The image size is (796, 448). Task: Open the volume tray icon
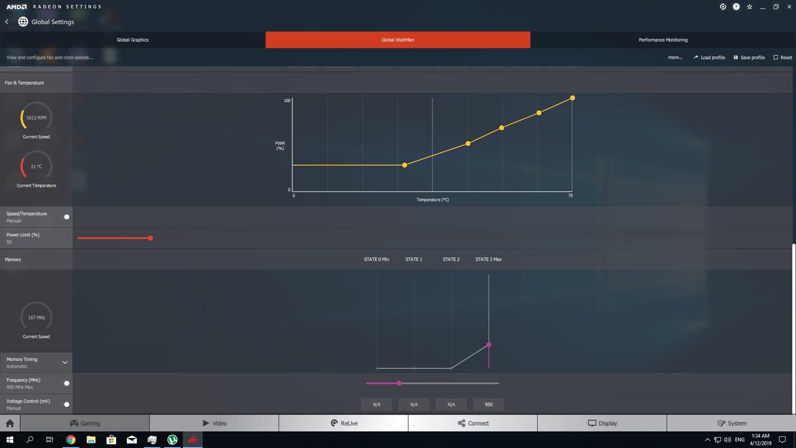[x=728, y=440]
